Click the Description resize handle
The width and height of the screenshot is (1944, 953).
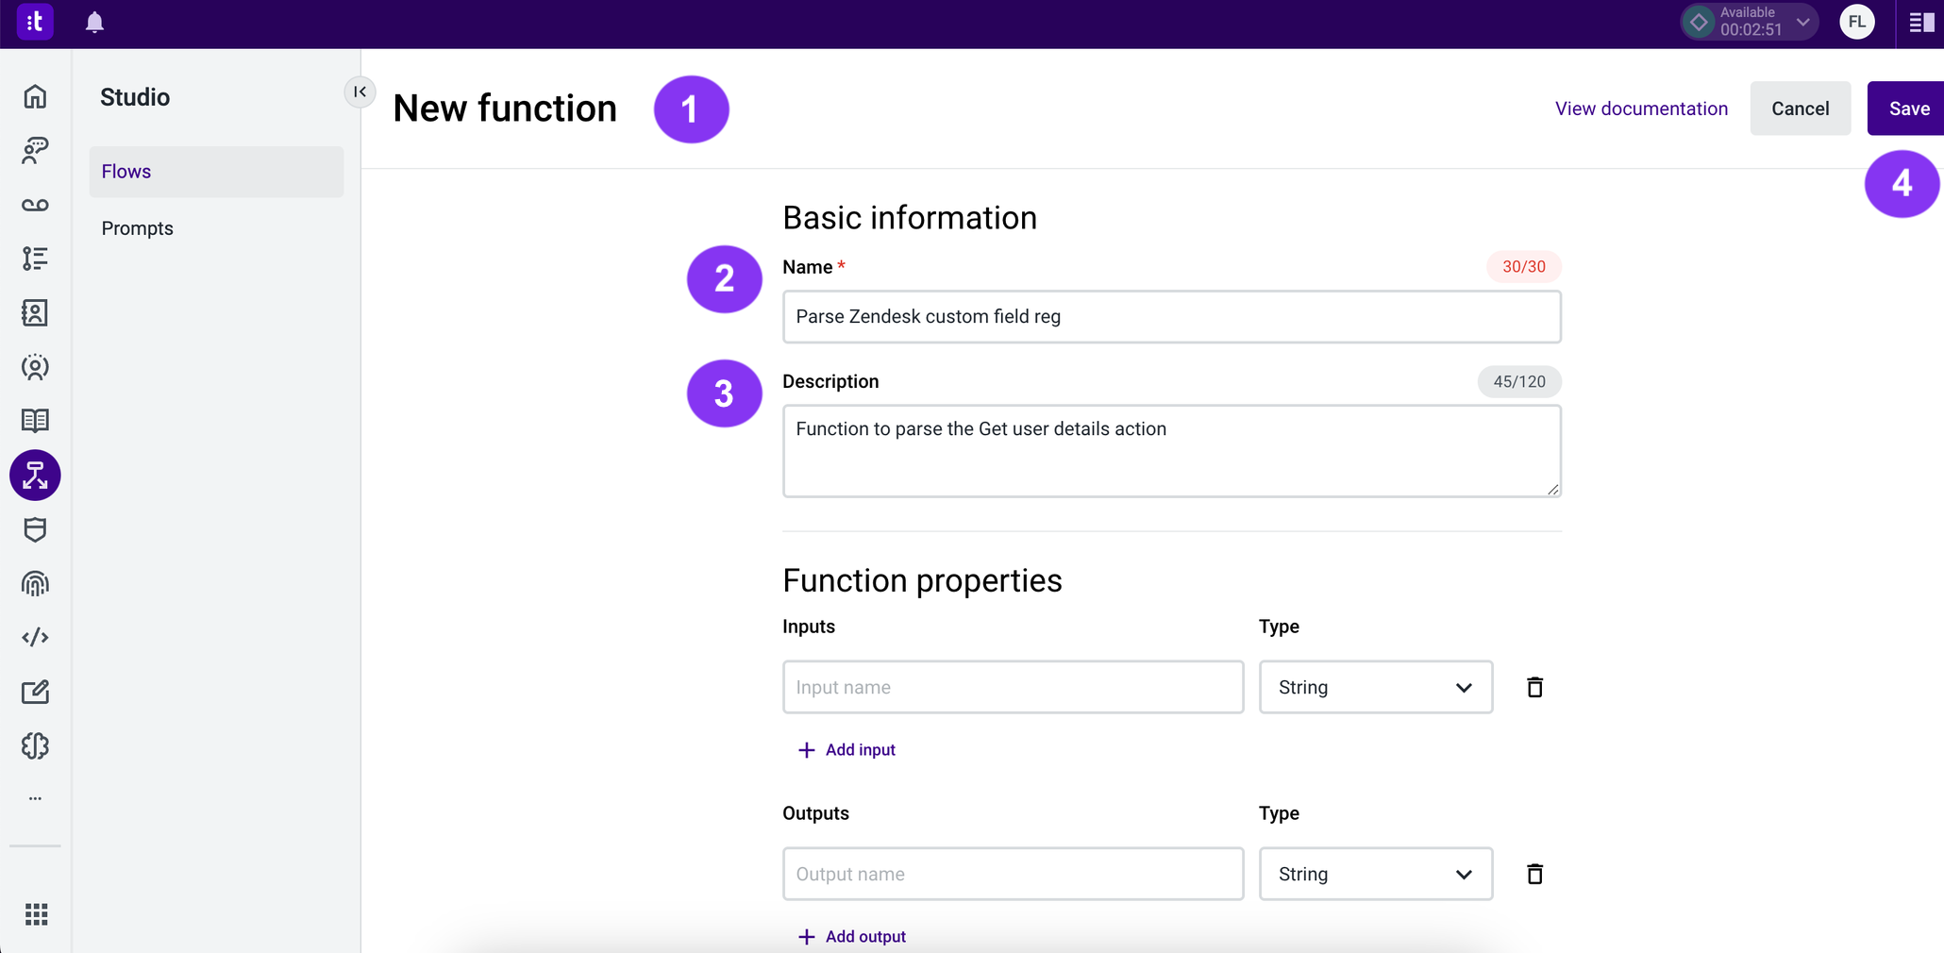tap(1552, 489)
